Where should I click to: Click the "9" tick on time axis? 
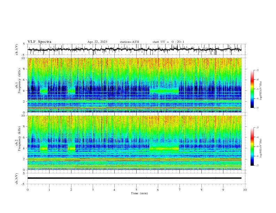point(223,190)
